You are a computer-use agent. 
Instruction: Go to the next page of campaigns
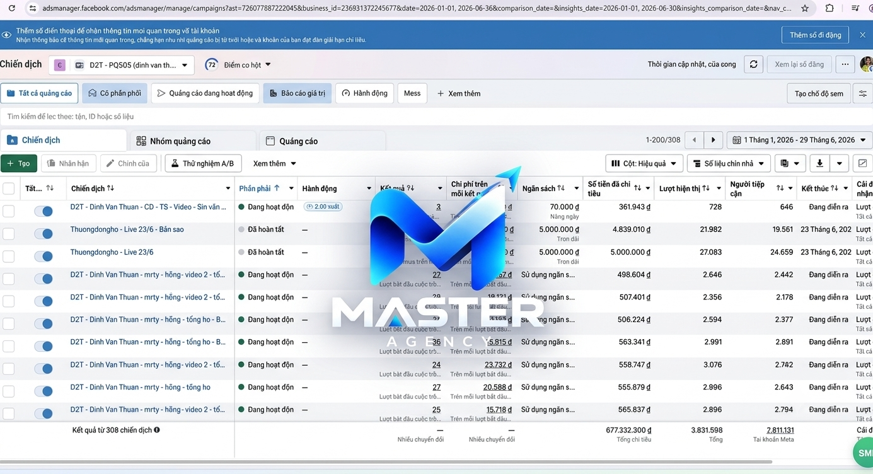click(x=713, y=140)
